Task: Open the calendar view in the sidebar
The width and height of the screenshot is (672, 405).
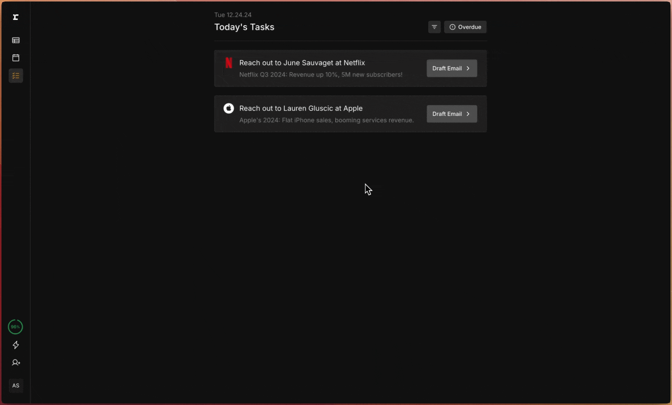Action: click(16, 58)
